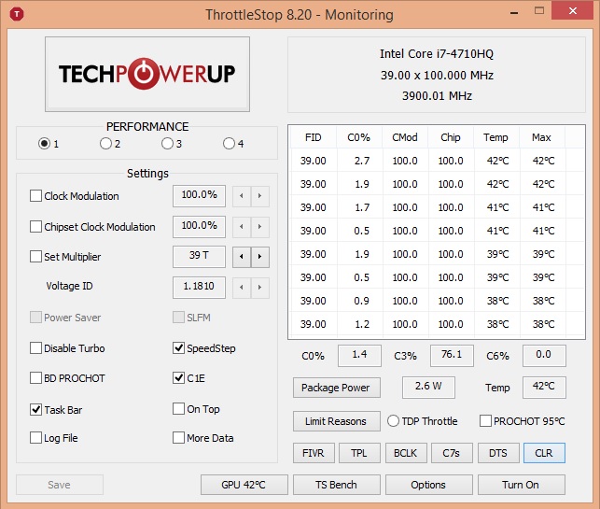The width and height of the screenshot is (600, 509).
Task: Click the BCLK button
Action: click(406, 453)
